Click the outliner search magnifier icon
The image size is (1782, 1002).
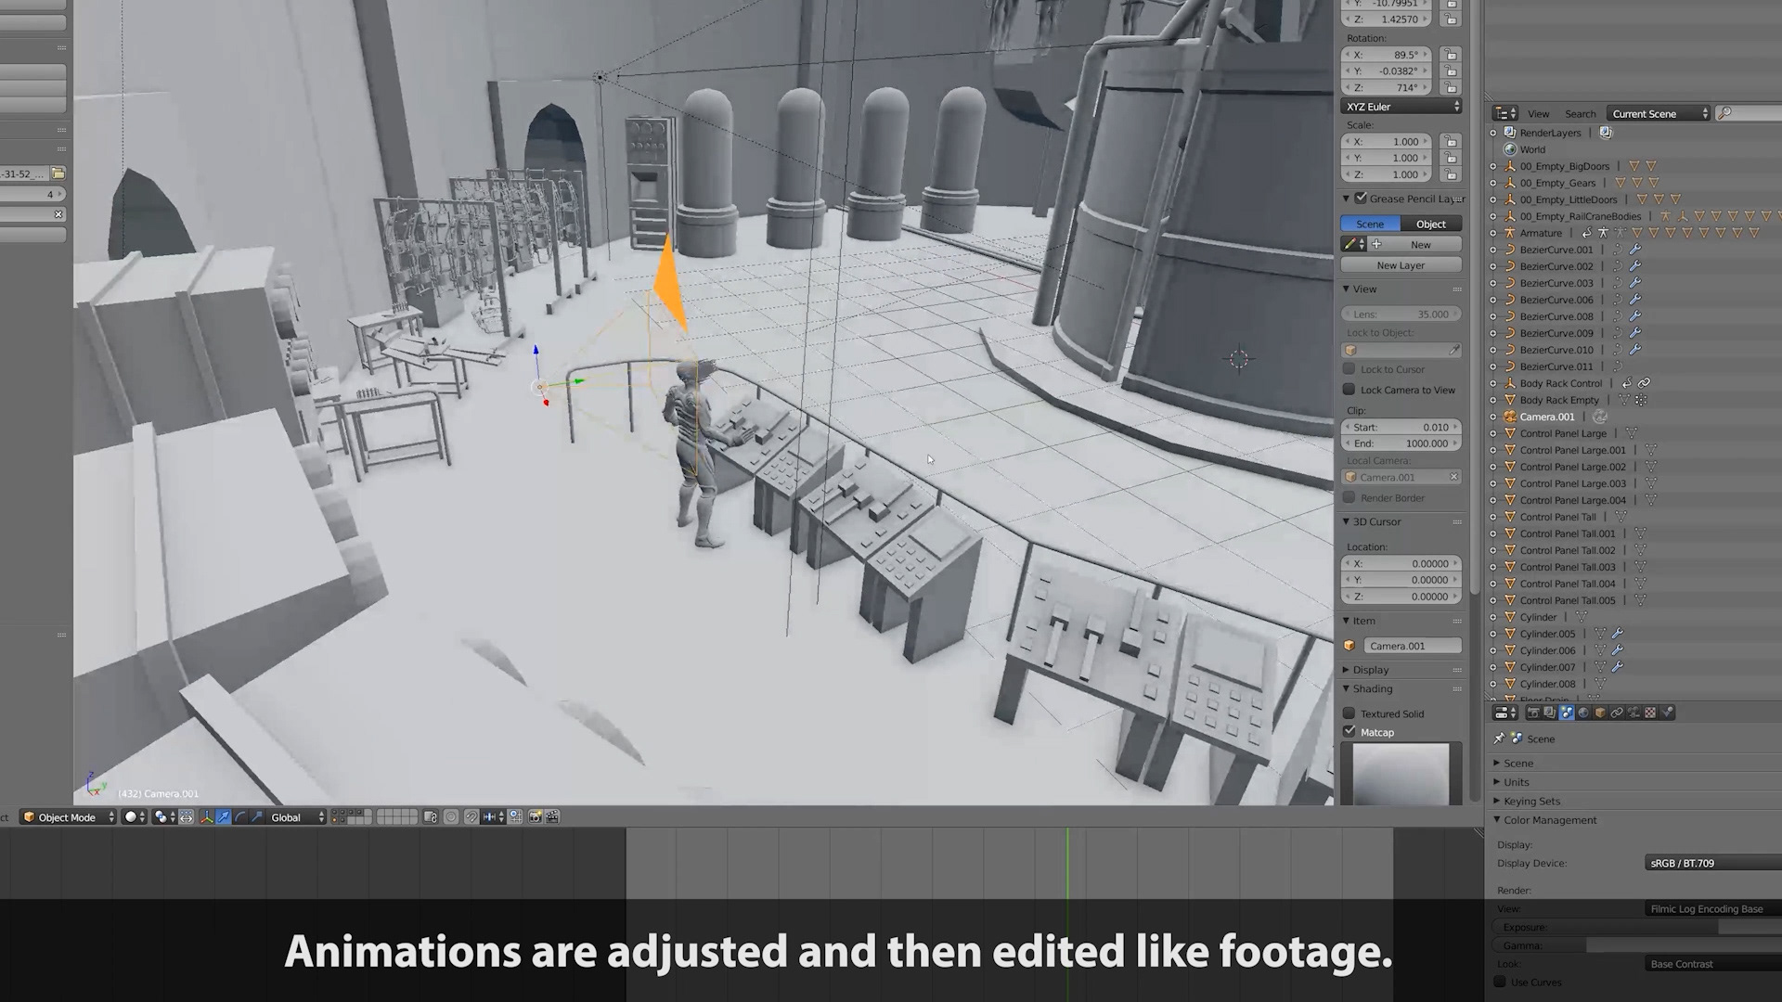1724,113
